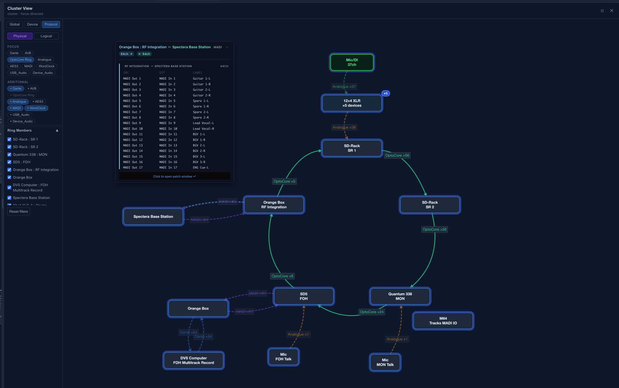Select the SD-Rack SR 1 node
This screenshot has height=388, width=619.
point(352,148)
